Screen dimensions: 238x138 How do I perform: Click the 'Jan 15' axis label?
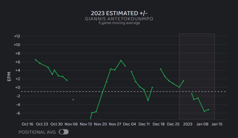(217, 124)
